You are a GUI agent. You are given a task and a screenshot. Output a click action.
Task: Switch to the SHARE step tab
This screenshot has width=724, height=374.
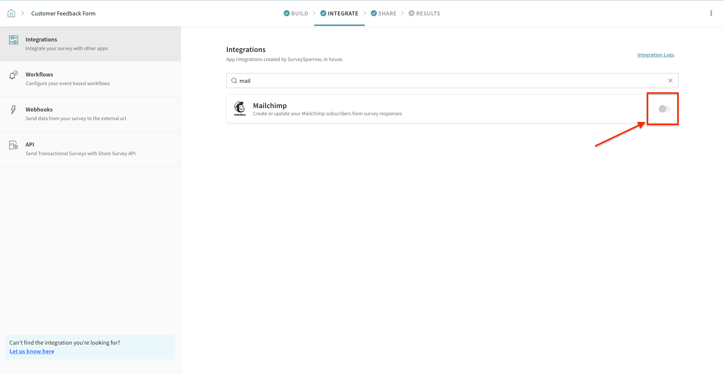pos(383,14)
